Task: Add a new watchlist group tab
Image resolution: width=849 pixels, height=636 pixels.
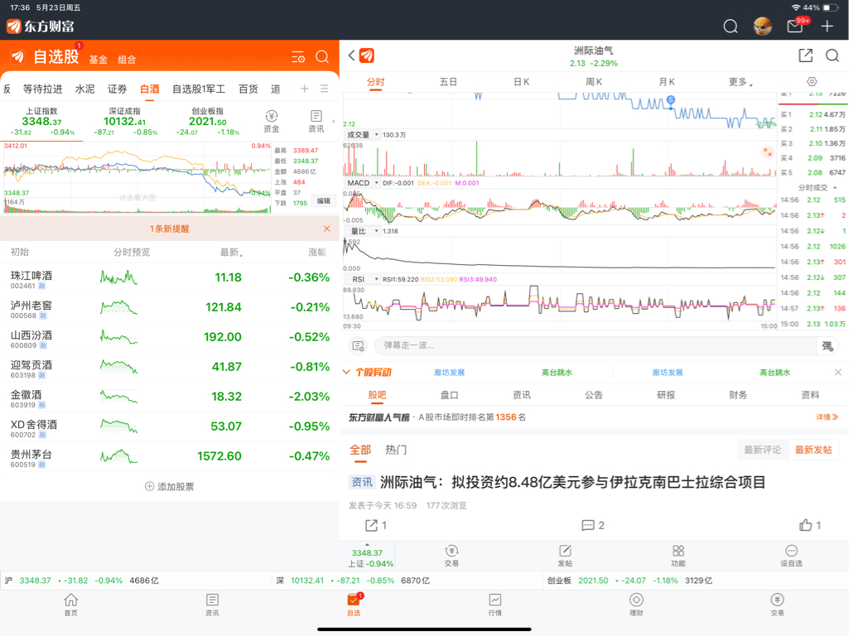Action: click(304, 89)
